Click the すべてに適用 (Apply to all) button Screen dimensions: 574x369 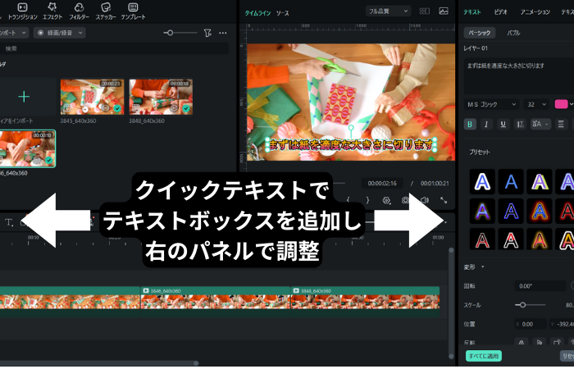click(x=484, y=356)
